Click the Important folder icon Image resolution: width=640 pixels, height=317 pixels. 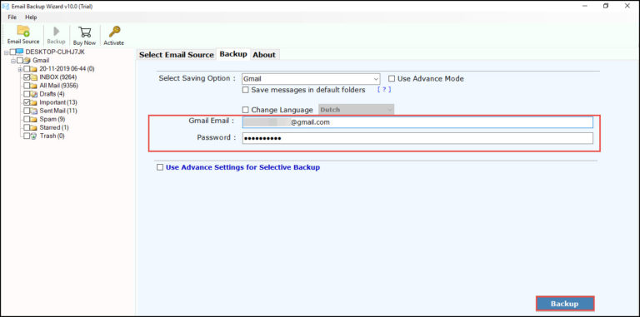click(34, 102)
